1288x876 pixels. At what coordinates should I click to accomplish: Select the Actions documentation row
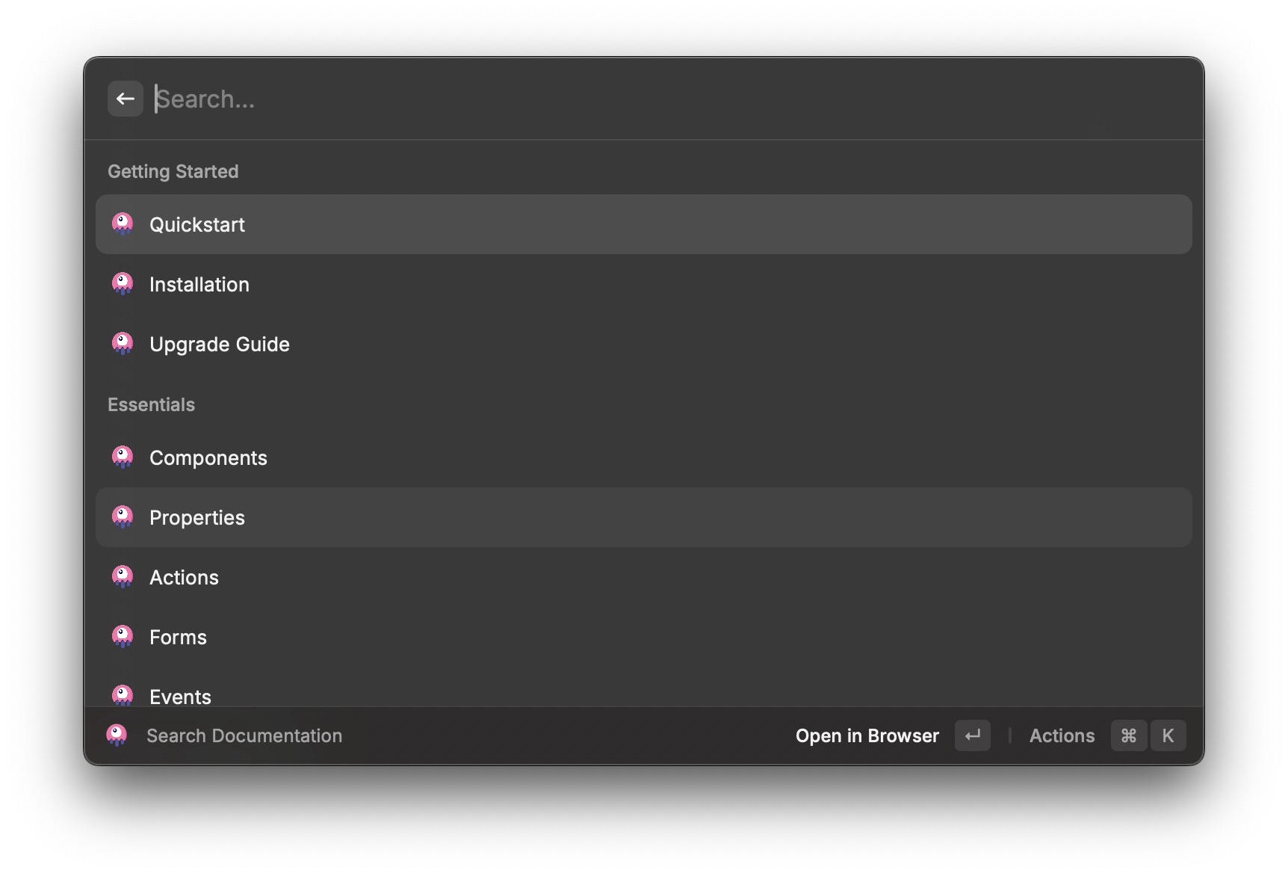tap(644, 577)
